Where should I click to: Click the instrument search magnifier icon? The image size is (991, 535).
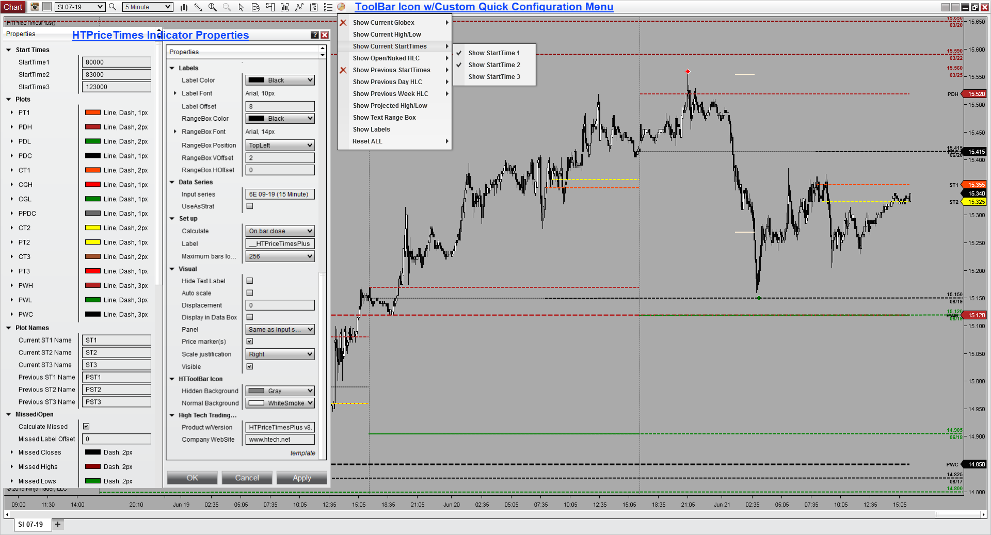click(113, 7)
